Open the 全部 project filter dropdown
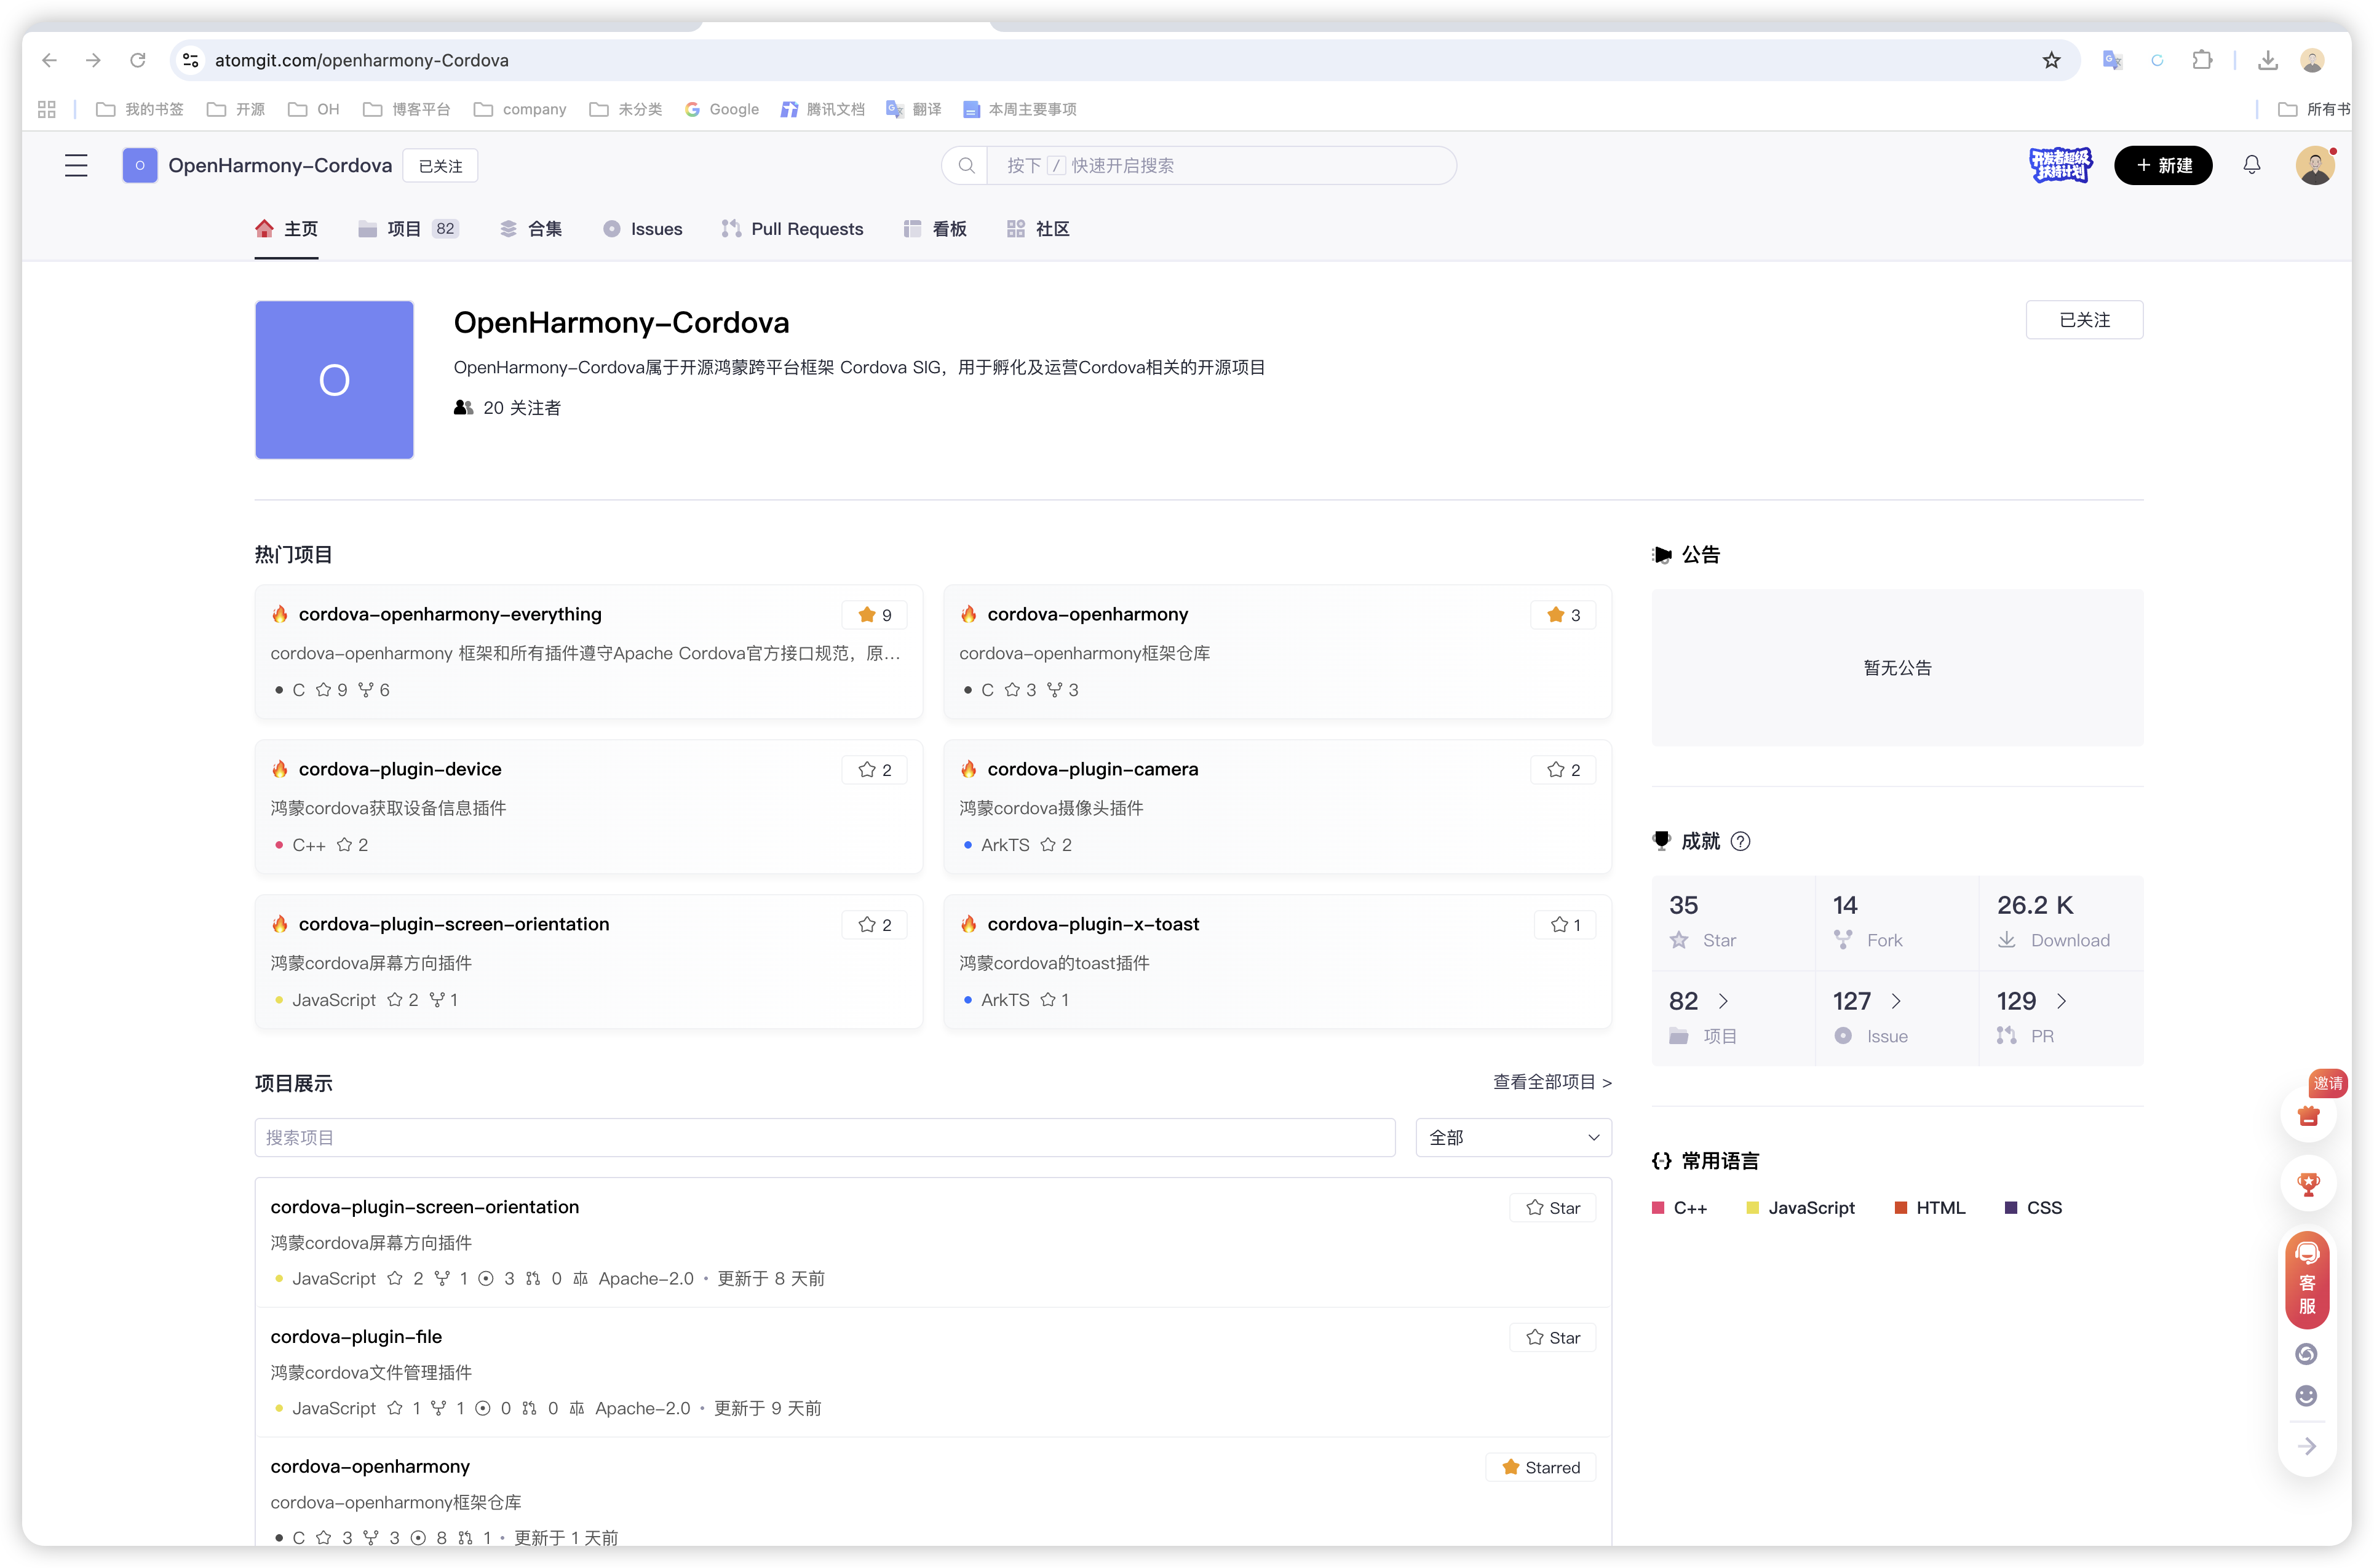This screenshot has height=1568, width=2374. (x=1512, y=1137)
